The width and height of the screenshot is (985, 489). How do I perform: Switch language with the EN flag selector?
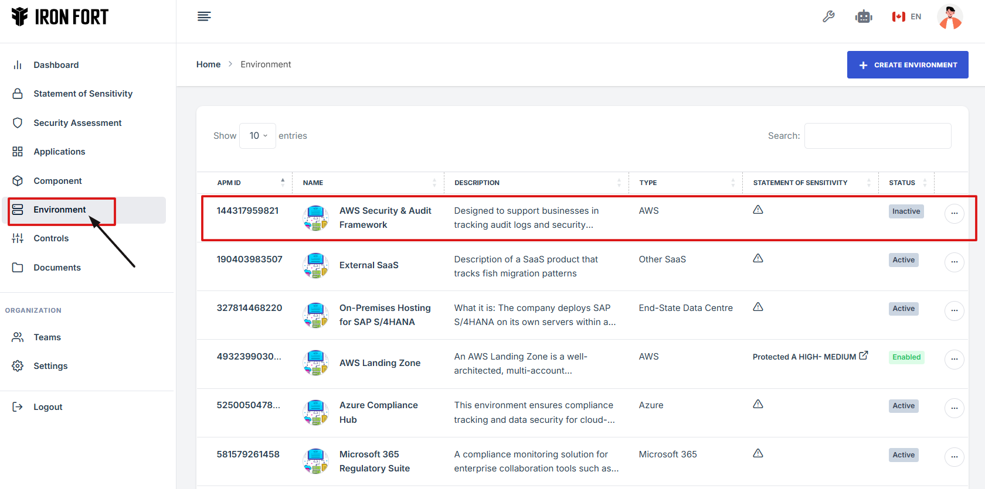click(906, 16)
